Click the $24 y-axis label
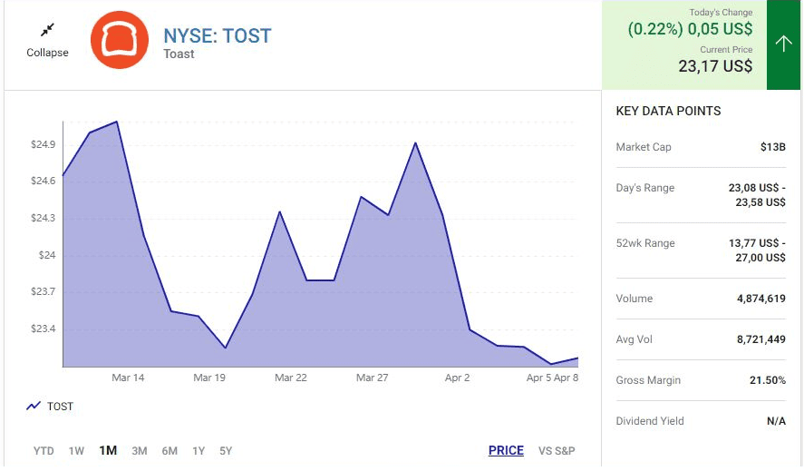 [x=47, y=255]
